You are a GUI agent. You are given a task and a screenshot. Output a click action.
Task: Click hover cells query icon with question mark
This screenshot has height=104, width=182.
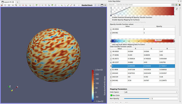pos(68,5)
